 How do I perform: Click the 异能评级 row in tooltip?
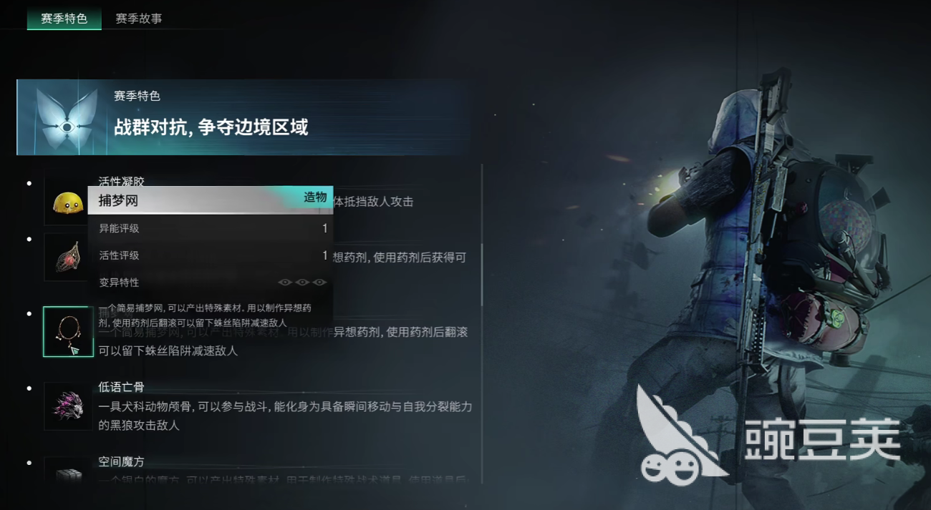pos(211,229)
